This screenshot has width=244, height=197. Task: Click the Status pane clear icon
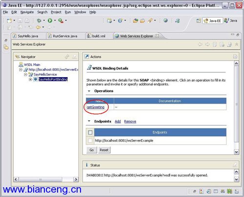click(235, 165)
